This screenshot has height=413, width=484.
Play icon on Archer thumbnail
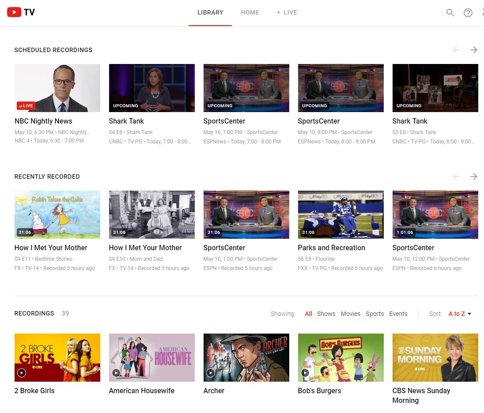(211, 372)
